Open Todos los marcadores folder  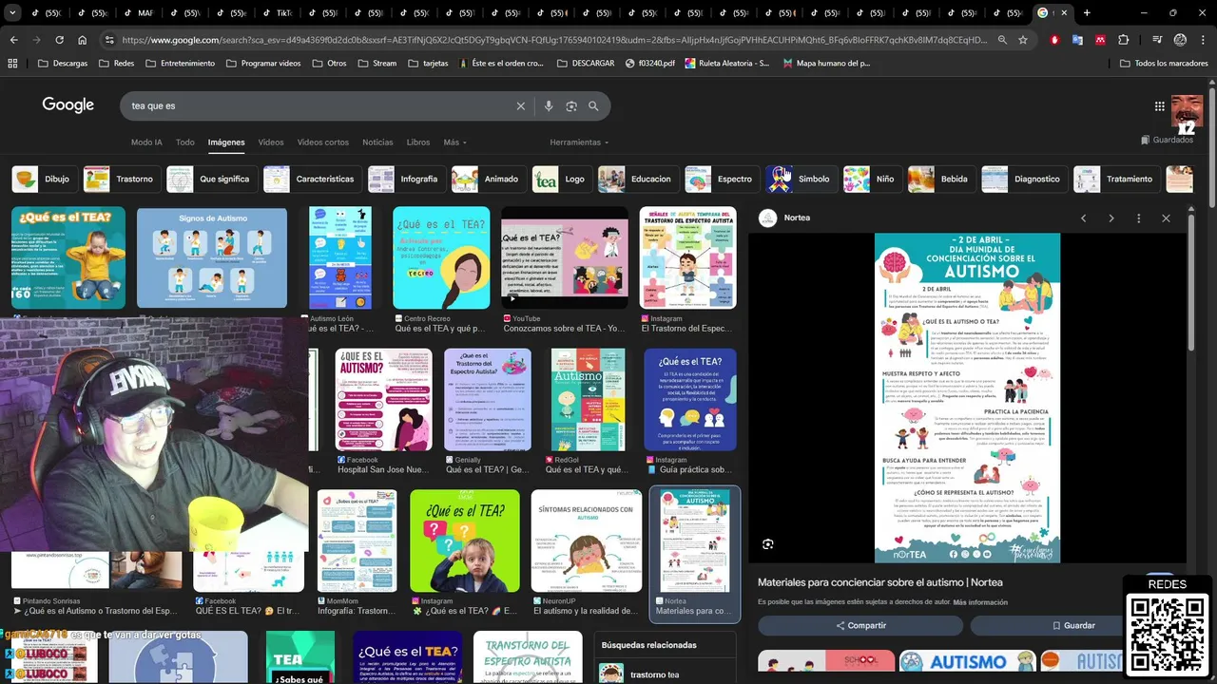click(x=1165, y=64)
